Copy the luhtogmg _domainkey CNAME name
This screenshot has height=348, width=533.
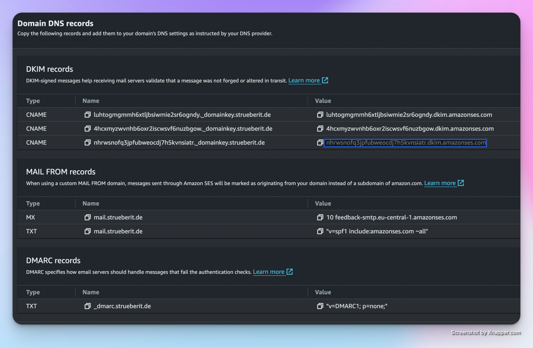(87, 115)
